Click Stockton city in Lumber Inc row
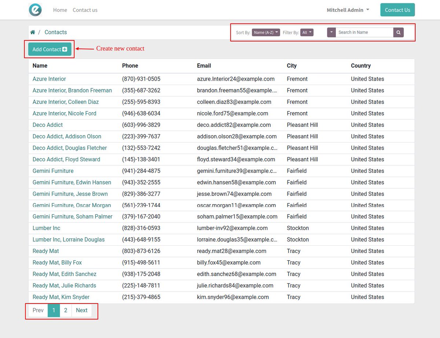 (298, 228)
